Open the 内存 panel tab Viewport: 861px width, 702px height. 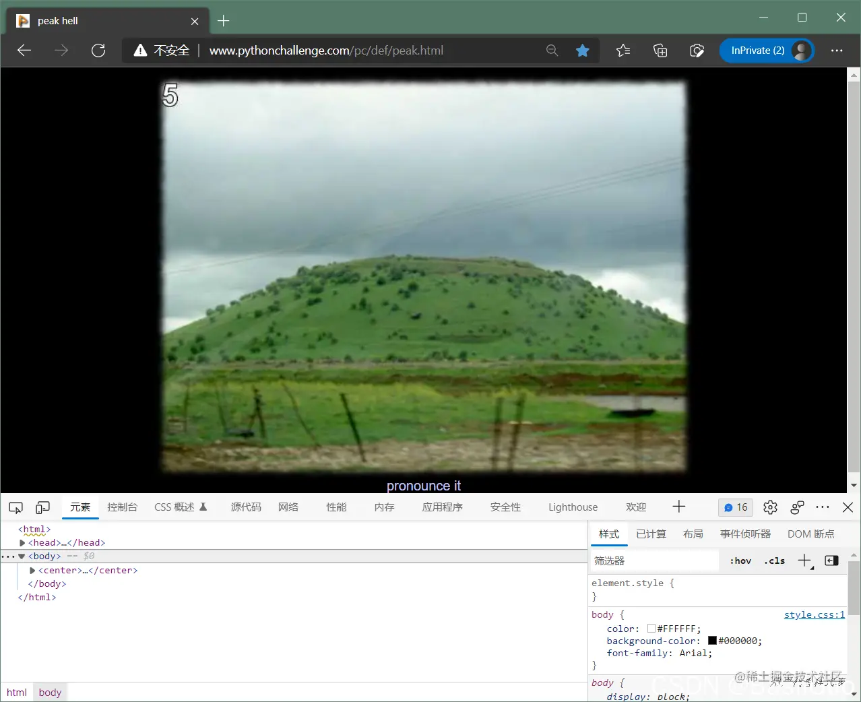point(384,507)
